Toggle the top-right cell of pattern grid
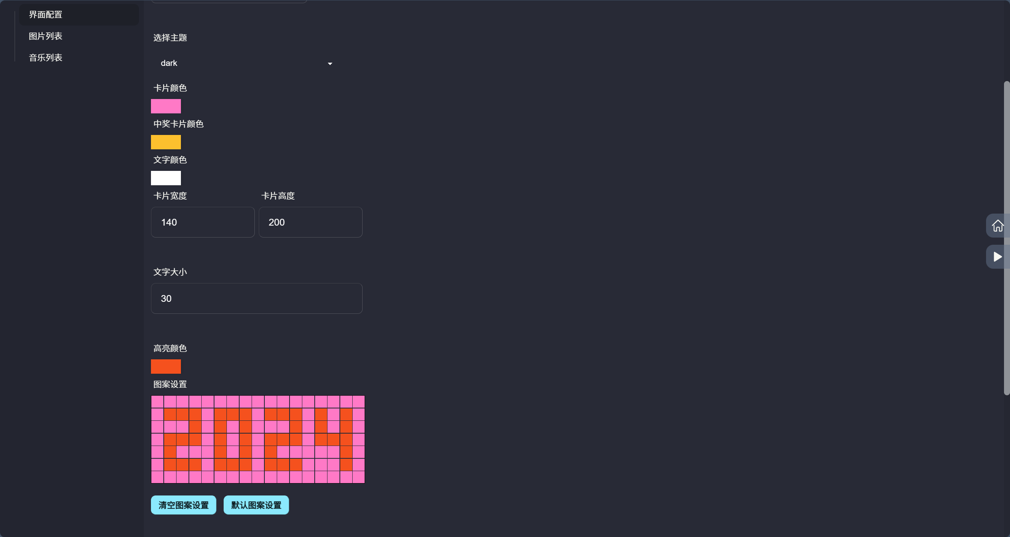 tap(359, 402)
